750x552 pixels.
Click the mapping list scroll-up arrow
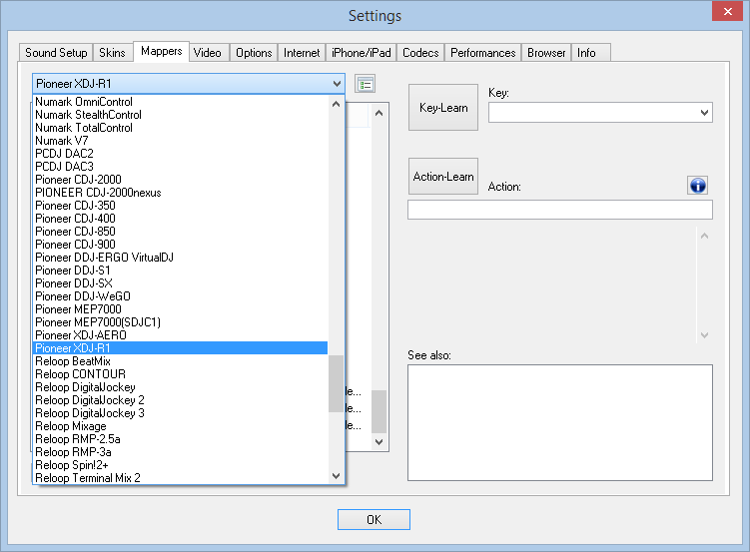(x=378, y=113)
